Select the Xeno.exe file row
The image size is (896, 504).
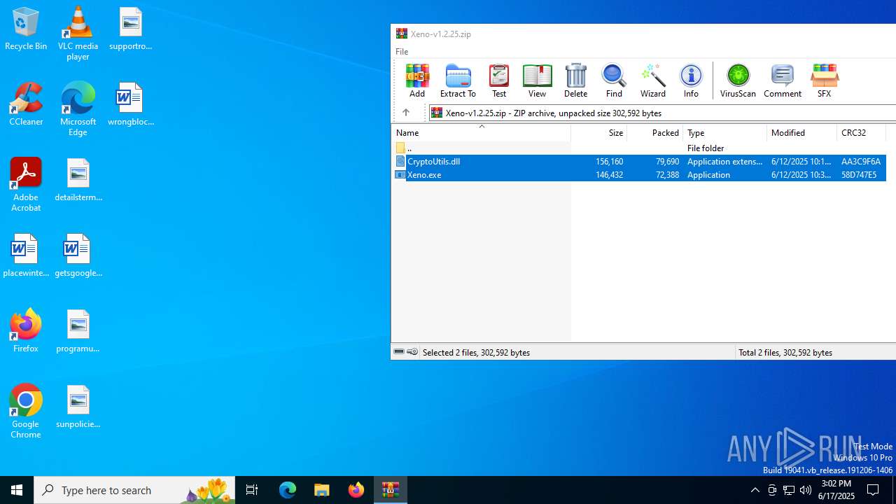click(x=639, y=175)
